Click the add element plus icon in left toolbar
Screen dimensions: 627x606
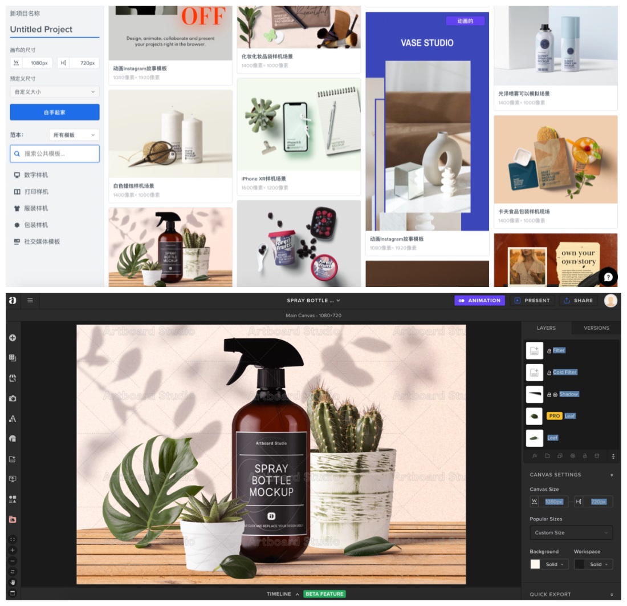point(13,338)
